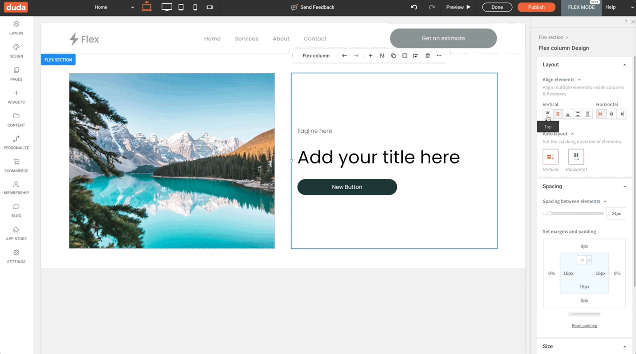Duplicate the flex column
Viewport: 636px width, 354px height.
pyautogui.click(x=393, y=55)
